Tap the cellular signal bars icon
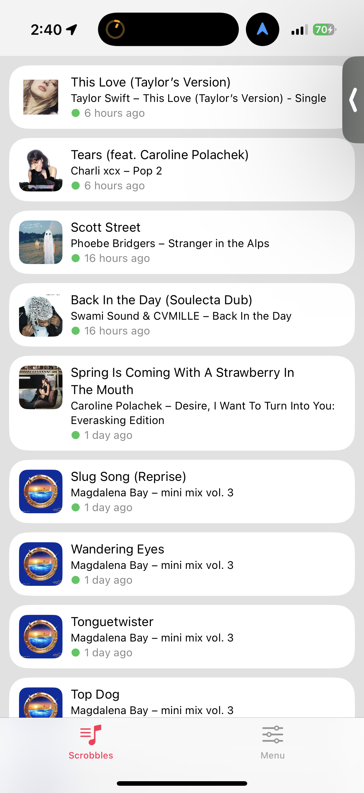This screenshot has height=793, width=364. [x=299, y=30]
